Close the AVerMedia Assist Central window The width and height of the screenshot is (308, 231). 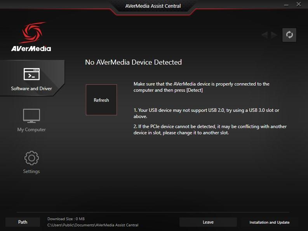click(x=299, y=4)
